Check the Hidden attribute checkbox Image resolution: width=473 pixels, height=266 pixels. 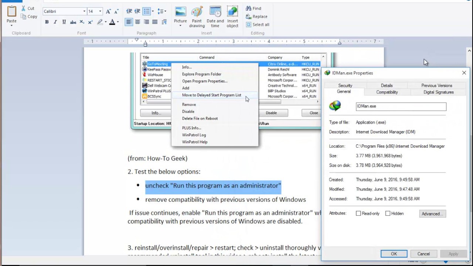click(388, 214)
